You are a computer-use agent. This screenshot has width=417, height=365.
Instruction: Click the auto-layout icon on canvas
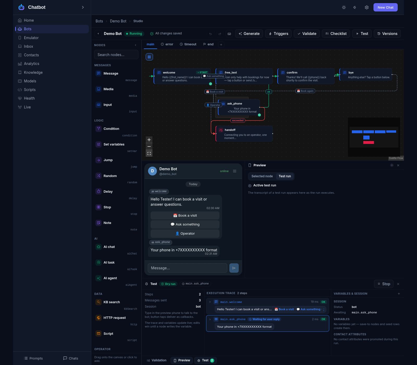149,57
